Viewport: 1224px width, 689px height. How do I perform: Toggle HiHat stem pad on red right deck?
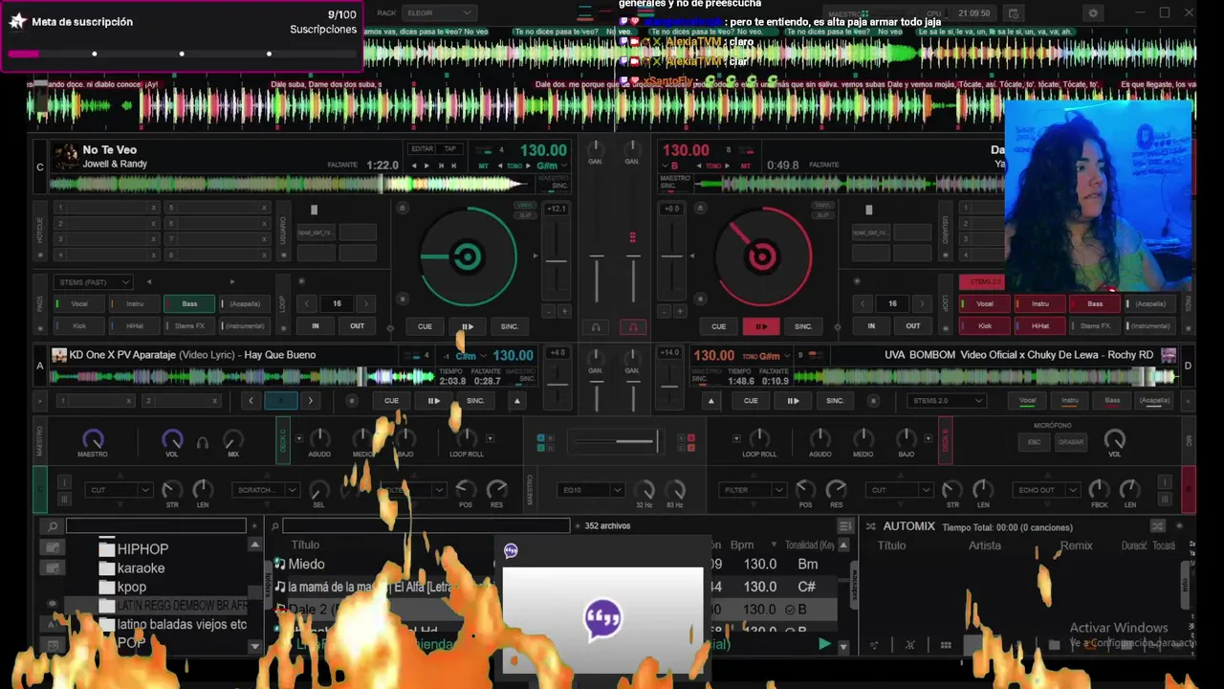pos(1039,325)
